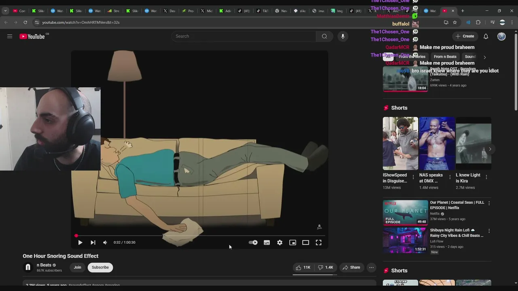This screenshot has height=291, width=518.
Task: Select the 'Sound' filter chip
Action: (470, 57)
